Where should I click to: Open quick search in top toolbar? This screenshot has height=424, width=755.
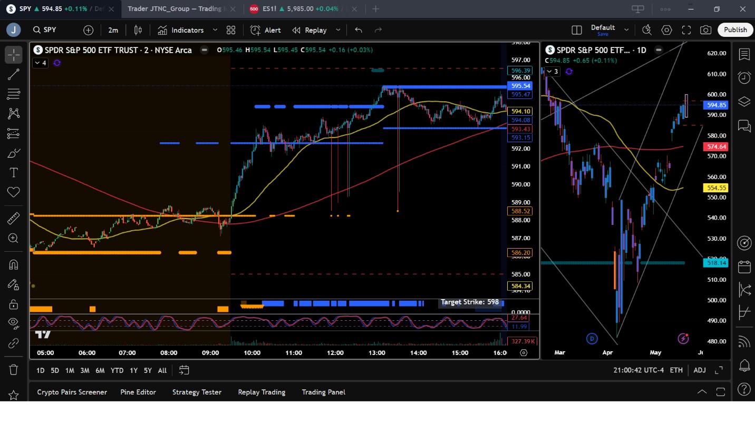(x=647, y=30)
